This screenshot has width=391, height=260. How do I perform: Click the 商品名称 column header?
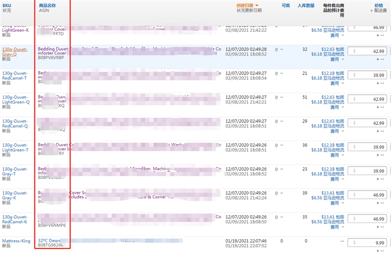(x=47, y=5)
